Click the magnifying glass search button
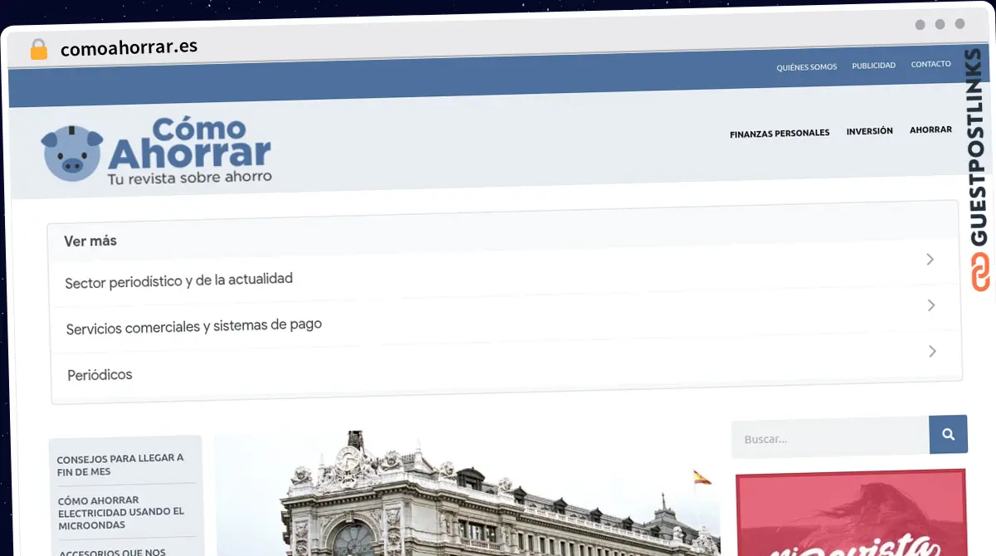This screenshot has height=556, width=996. (949, 434)
